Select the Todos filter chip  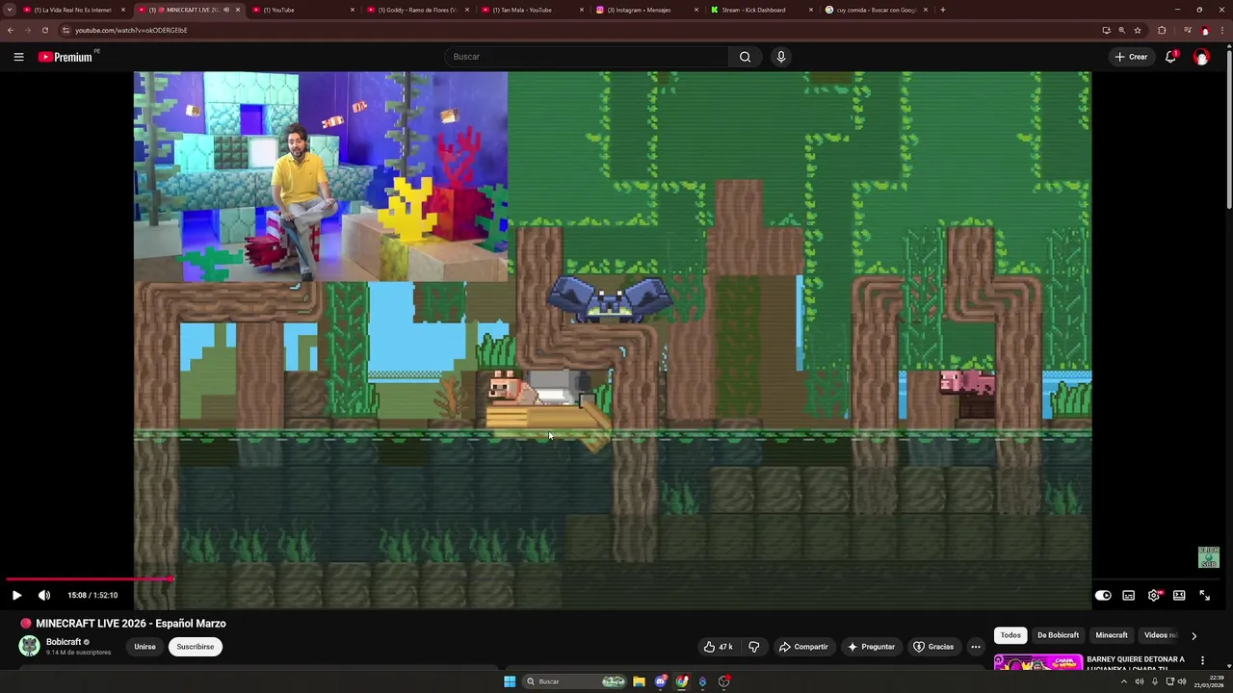(1010, 635)
